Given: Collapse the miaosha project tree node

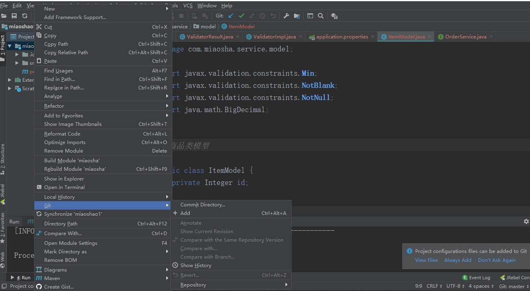Looking at the screenshot, I should 10,46.
